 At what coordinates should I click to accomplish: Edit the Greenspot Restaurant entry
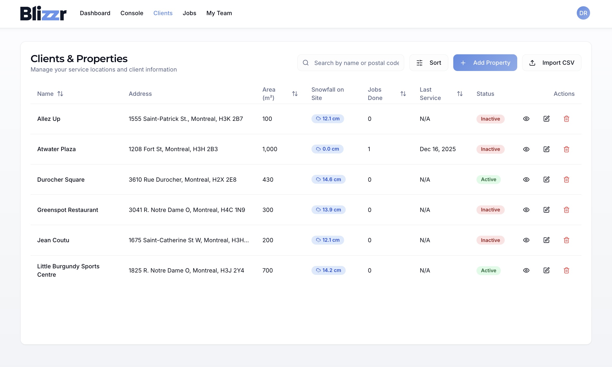(546, 210)
